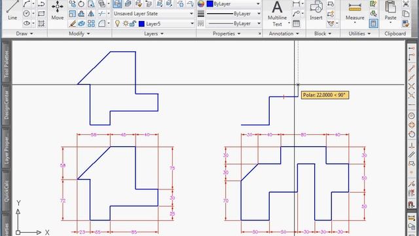Open the DesignCenter side tab
The image size is (419, 236).
(7, 105)
